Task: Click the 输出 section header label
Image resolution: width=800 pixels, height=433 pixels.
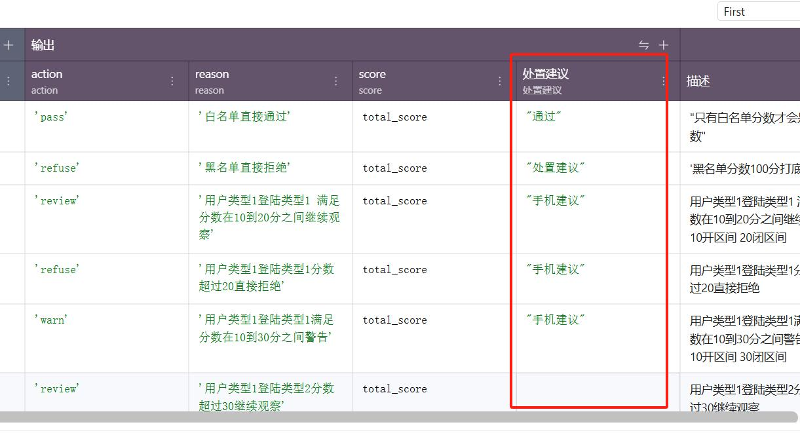Action: [43, 45]
